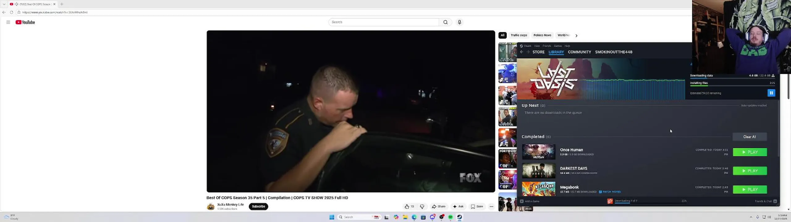Like the video with thumbs up

pos(409,207)
